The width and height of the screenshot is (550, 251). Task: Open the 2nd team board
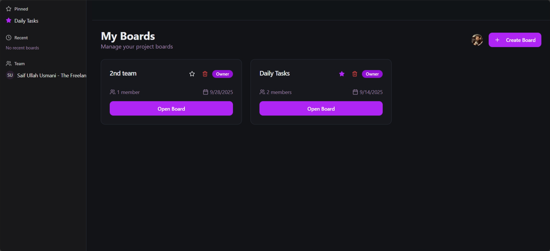click(171, 109)
